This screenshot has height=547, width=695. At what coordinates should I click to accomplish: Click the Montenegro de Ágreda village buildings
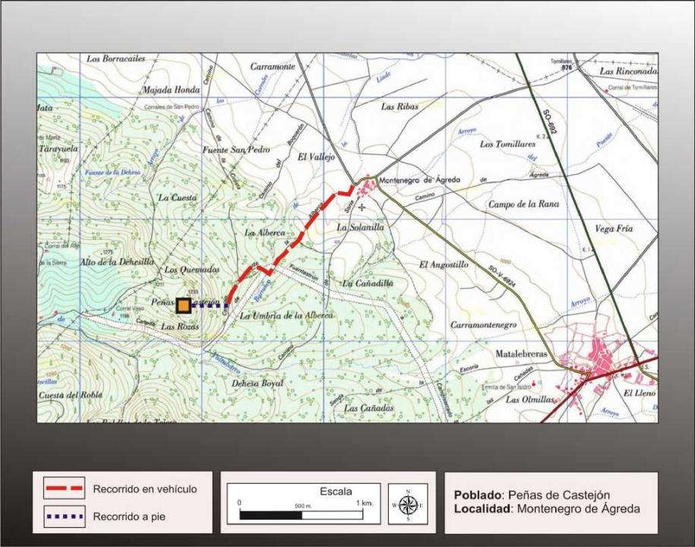(366, 188)
